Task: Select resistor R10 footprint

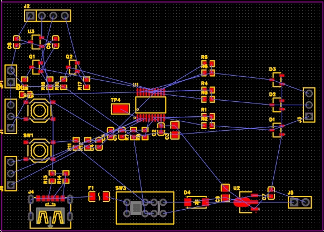Action: pos(64,83)
